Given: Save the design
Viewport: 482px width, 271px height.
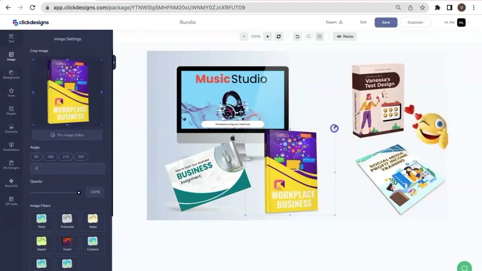Looking at the screenshot, I should click(x=386, y=22).
